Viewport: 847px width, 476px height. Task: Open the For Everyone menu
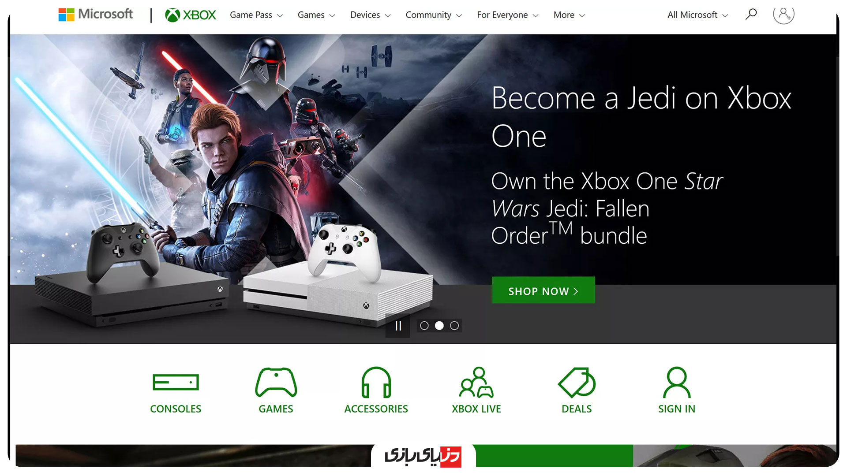pyautogui.click(x=507, y=15)
